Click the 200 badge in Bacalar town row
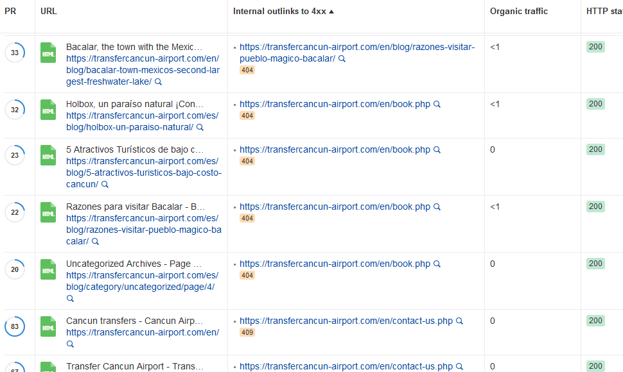Image resolution: width=623 pixels, height=372 pixels. pos(595,47)
